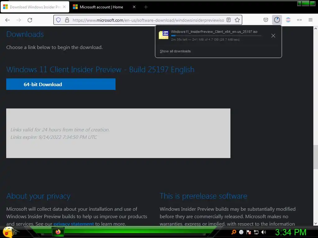The image size is (318, 238).
Task: Open the smiley start button
Action: point(8,232)
